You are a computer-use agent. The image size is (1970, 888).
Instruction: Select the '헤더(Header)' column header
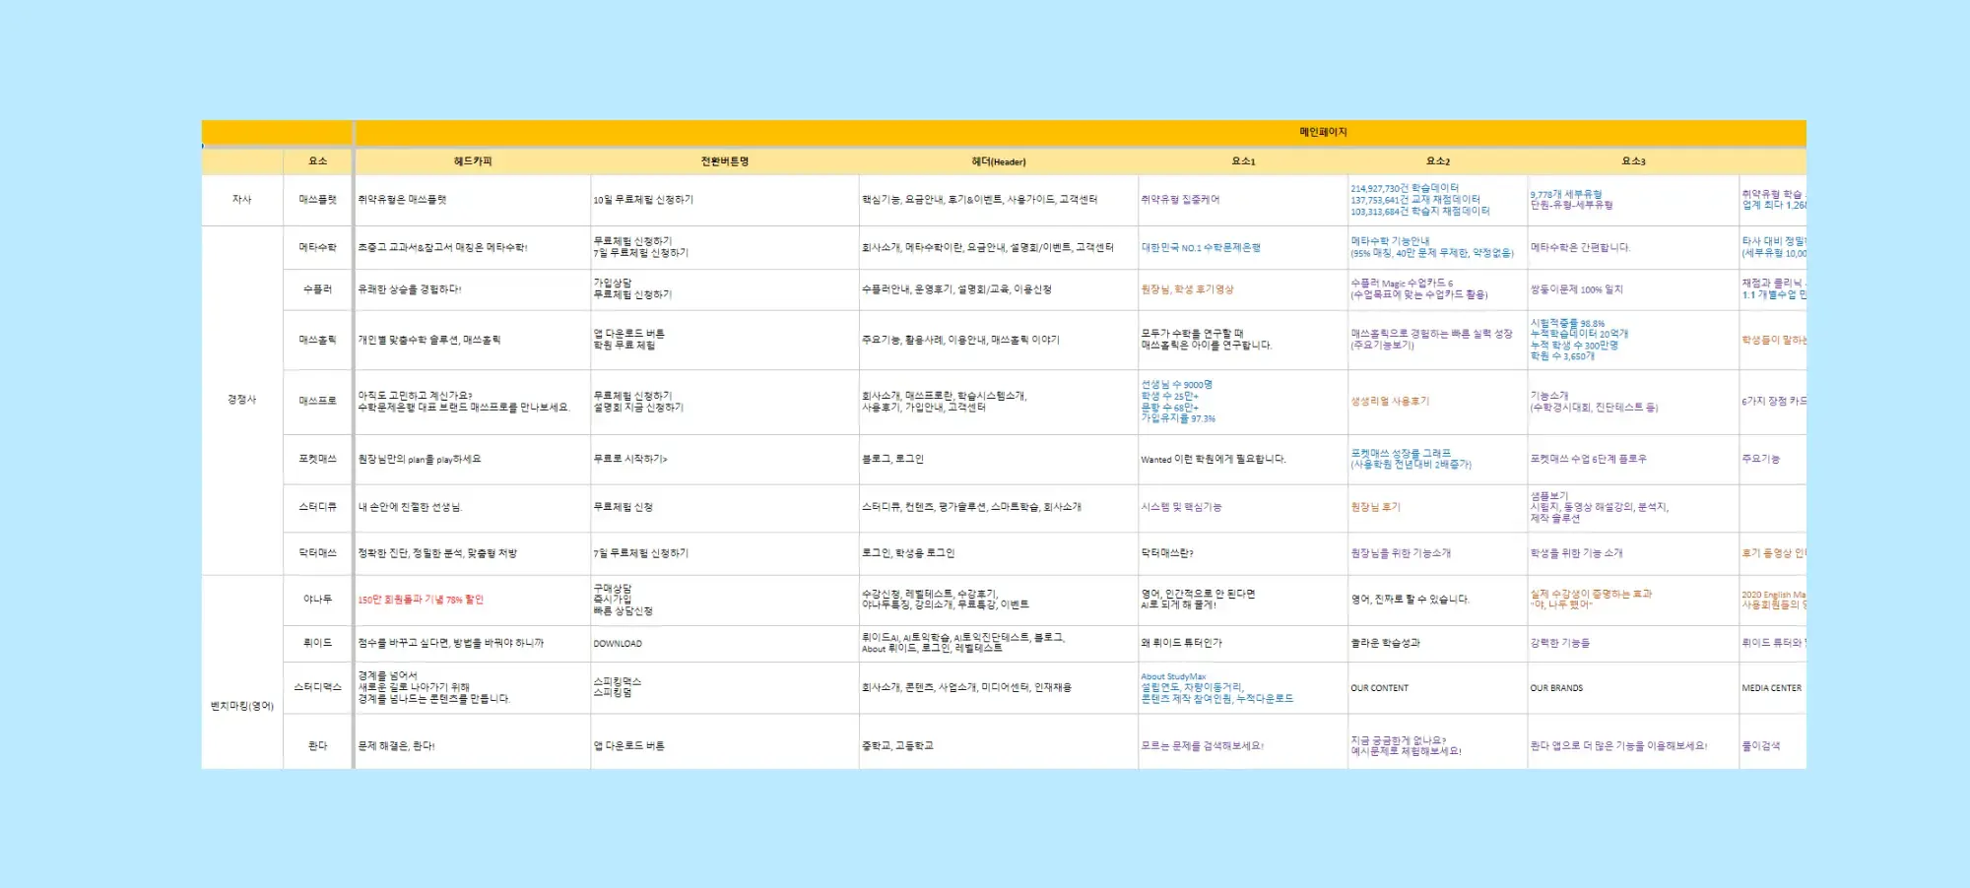[x=999, y=161]
